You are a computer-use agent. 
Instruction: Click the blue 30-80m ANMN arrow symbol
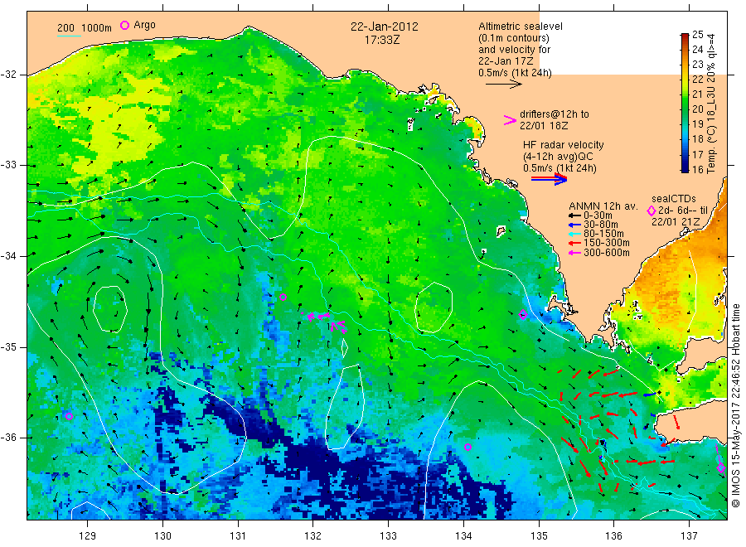click(574, 225)
